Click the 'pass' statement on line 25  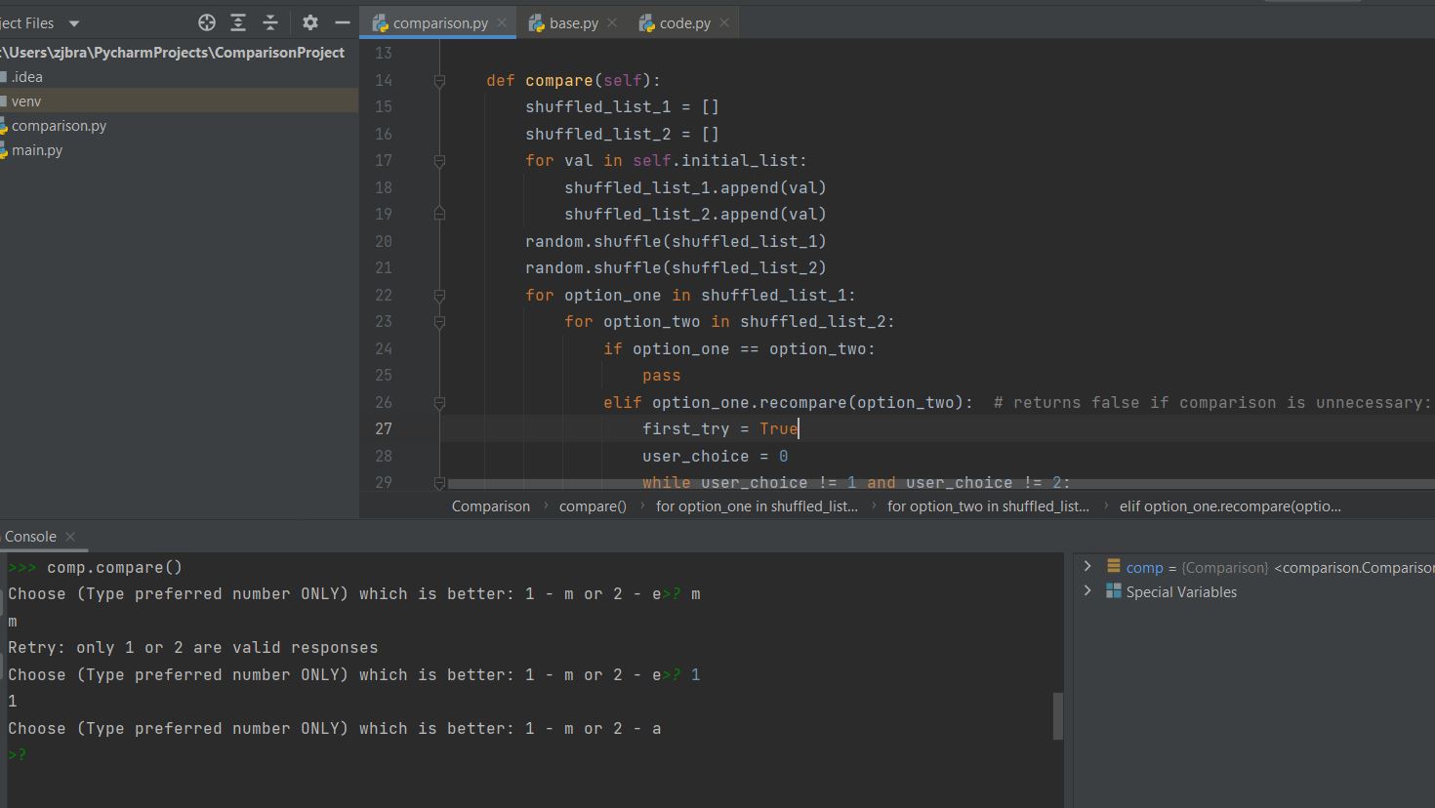point(662,376)
